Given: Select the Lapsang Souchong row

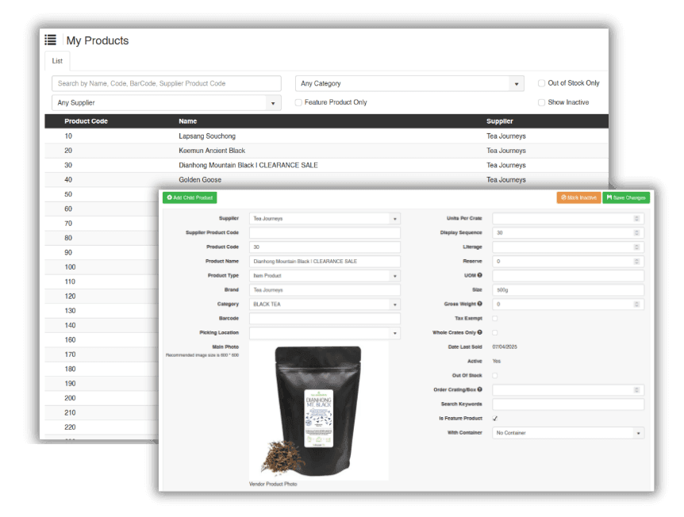Looking at the screenshot, I should (x=326, y=136).
